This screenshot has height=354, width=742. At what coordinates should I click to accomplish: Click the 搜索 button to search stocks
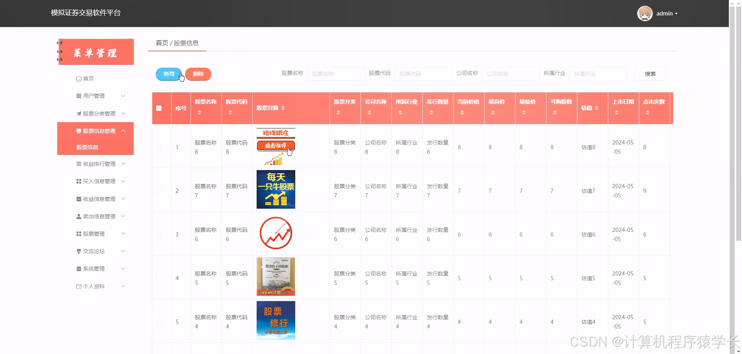click(650, 73)
